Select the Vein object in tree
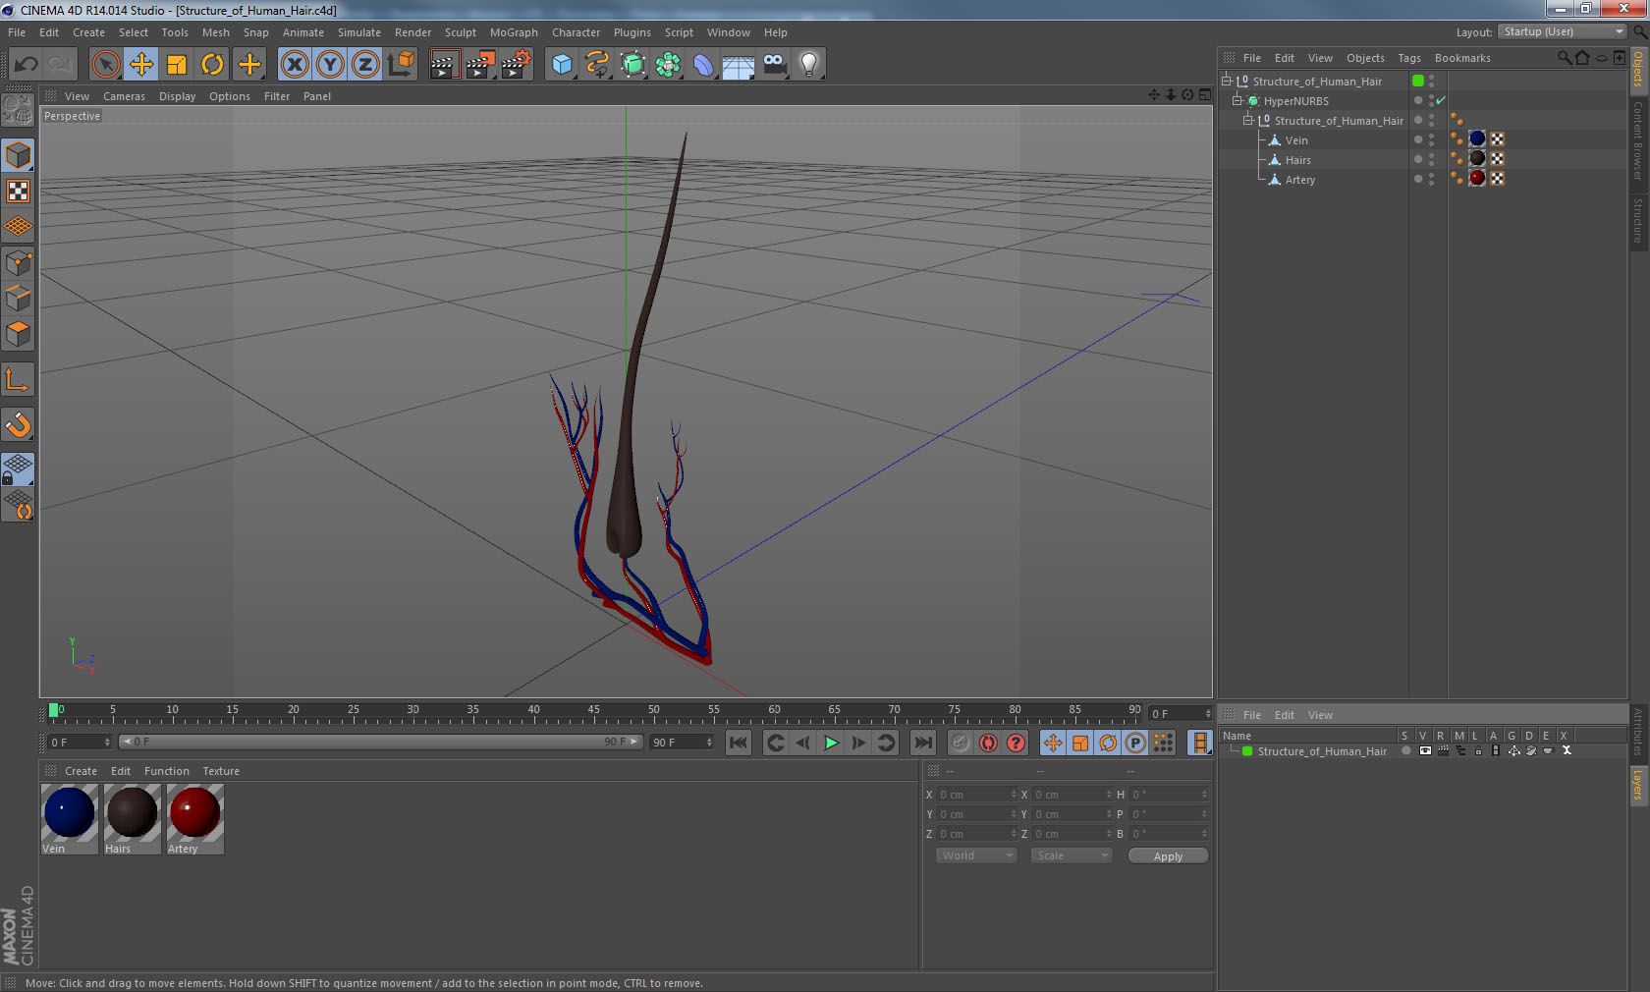The image size is (1650, 992). [x=1296, y=140]
